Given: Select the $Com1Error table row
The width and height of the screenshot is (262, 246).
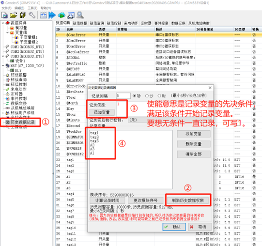Looking at the screenshot, I should click(159, 35).
